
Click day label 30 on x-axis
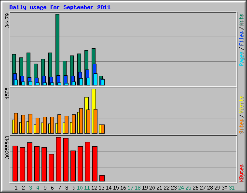pyautogui.click(x=224, y=188)
